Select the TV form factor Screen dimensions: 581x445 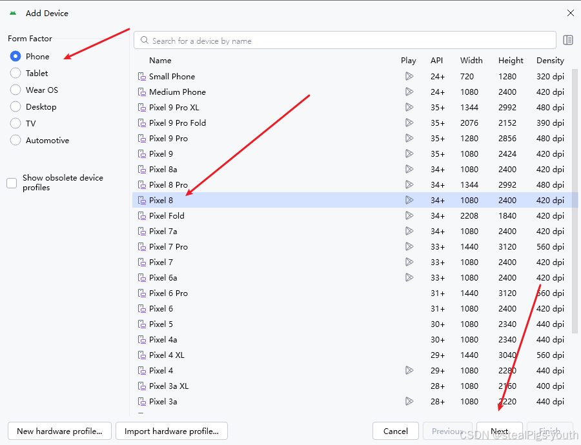click(x=15, y=123)
